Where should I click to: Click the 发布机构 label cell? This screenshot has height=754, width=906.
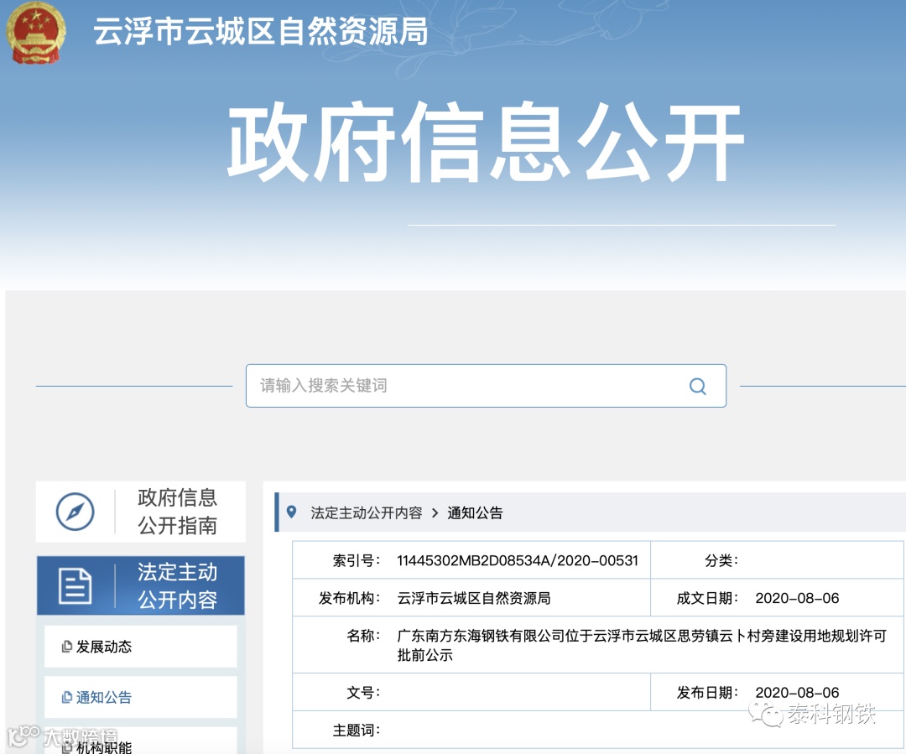pyautogui.click(x=350, y=598)
